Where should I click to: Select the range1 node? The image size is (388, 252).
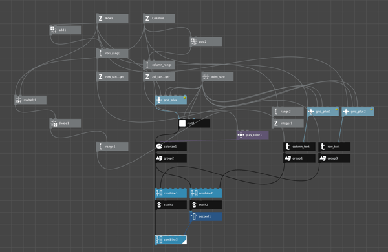click(x=113, y=147)
